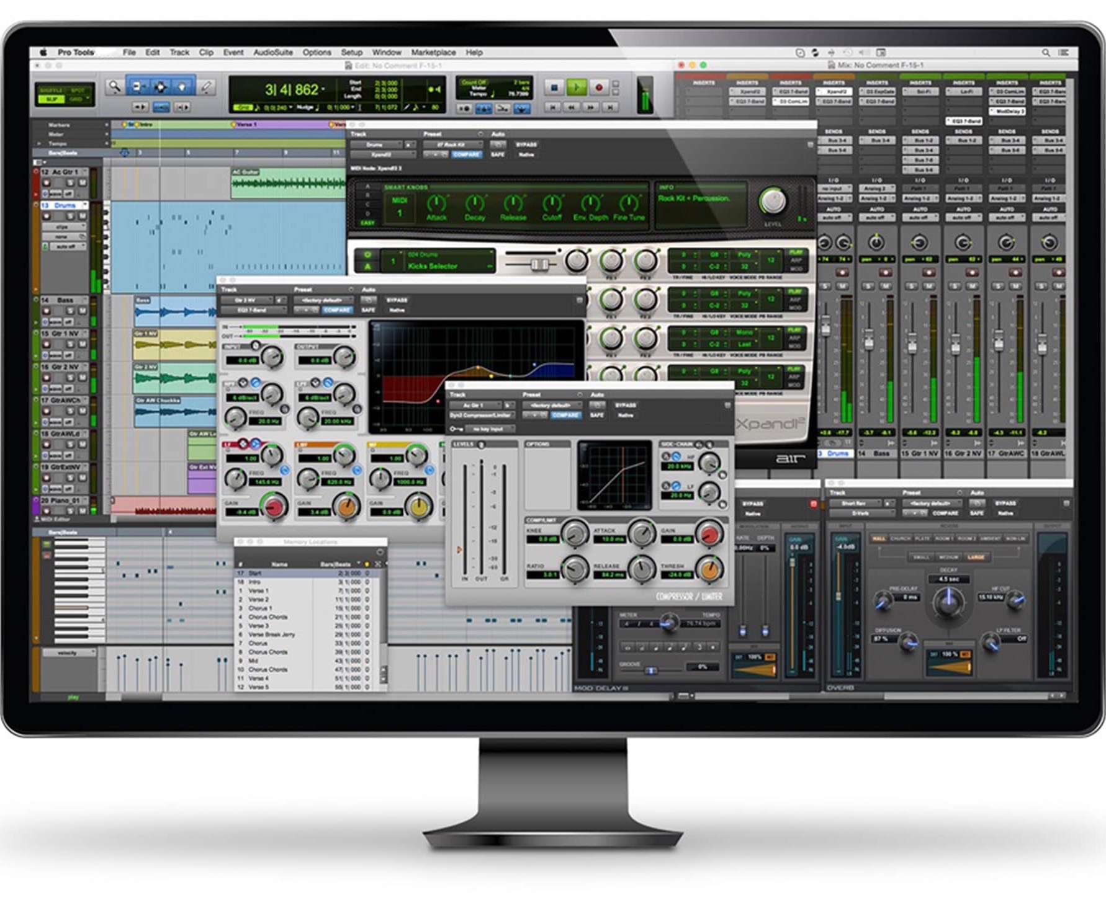Image resolution: width=1106 pixels, height=898 pixels.
Task: Mute the 14 Bass track
Action: (81, 311)
